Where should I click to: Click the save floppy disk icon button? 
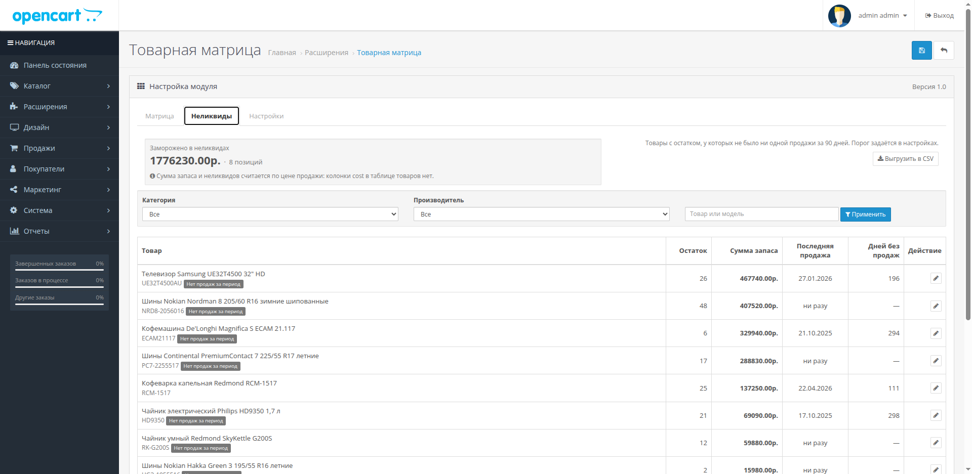click(x=921, y=51)
